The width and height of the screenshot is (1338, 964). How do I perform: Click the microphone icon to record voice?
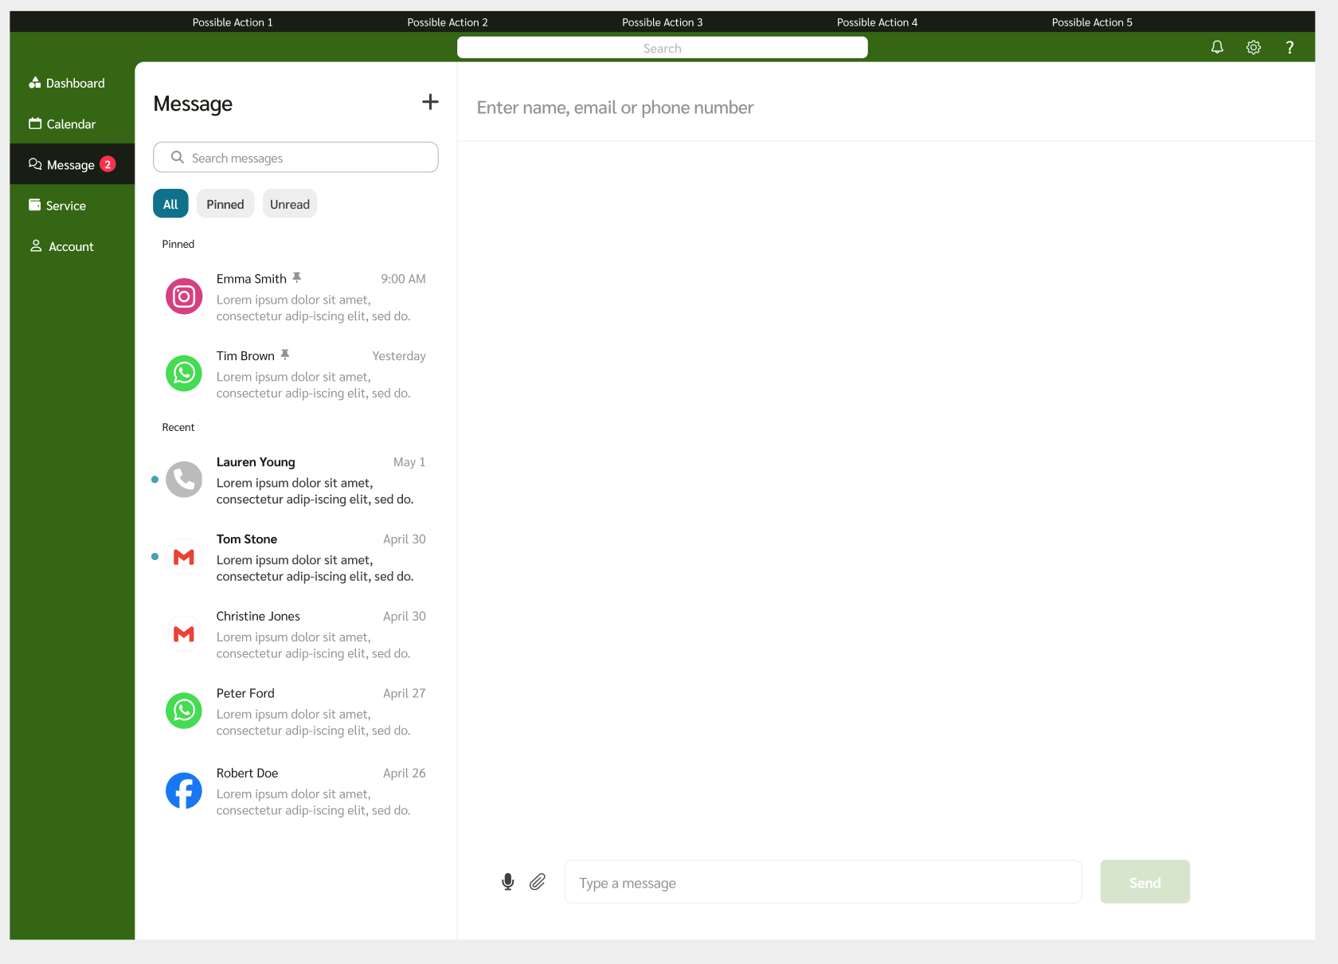507,882
